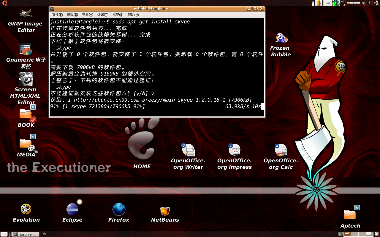Image resolution: width=380 pixels, height=237 pixels.
Task: Open the 帮助(H) terminal menu
Action: (x=133, y=15)
